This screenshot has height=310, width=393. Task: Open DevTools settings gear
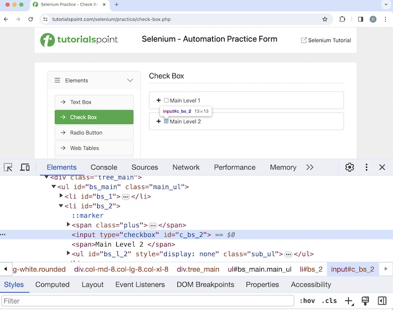click(350, 167)
